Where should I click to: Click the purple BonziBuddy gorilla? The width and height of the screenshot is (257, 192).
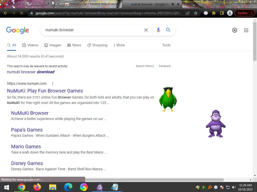tap(216, 124)
